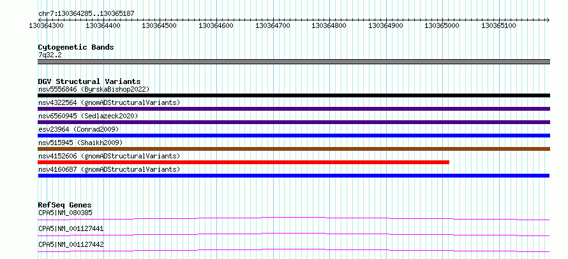Click the RefSeq Genes track title
The image size is (568, 259).
(65, 205)
